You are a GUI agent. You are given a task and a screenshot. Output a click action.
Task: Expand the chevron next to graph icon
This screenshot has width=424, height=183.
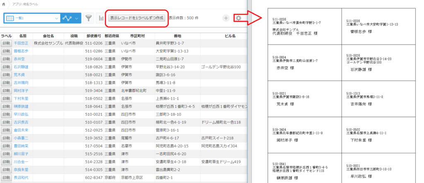tap(77, 18)
